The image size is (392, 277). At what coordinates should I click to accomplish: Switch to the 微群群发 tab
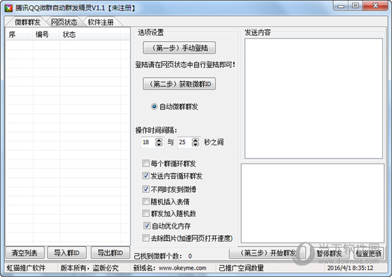point(27,22)
